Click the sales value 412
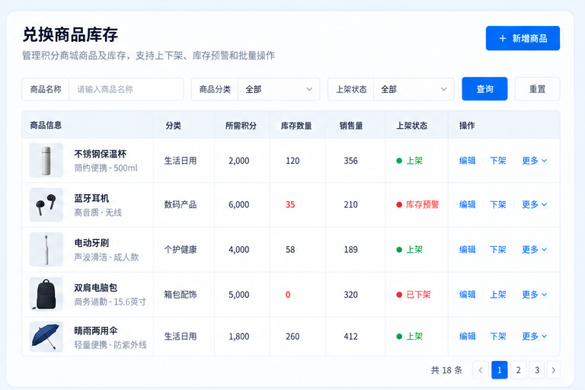 pyautogui.click(x=350, y=336)
